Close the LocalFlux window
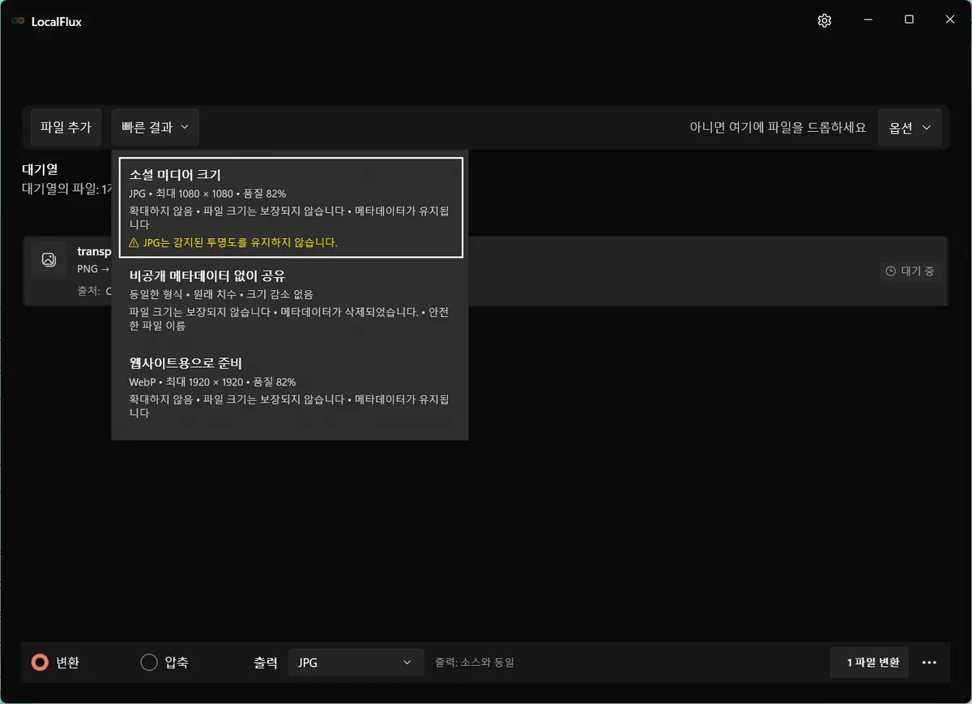The image size is (972, 704). pos(950,20)
